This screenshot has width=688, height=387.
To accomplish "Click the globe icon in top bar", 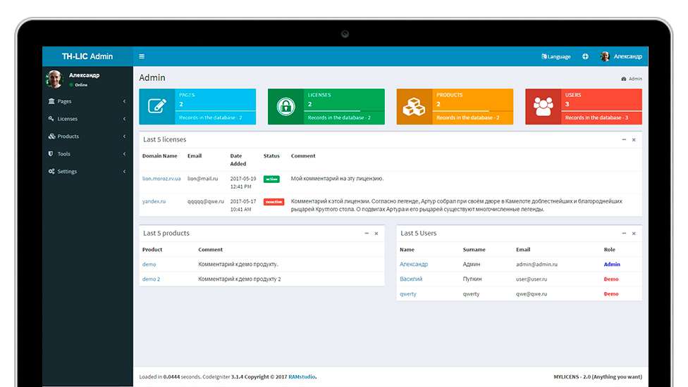I will tap(585, 56).
